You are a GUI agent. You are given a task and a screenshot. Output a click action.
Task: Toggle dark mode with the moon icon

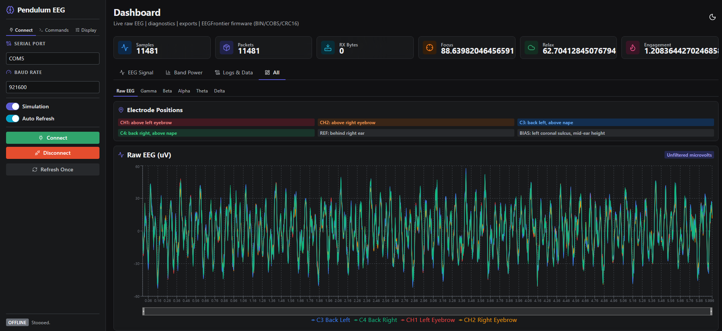point(712,17)
